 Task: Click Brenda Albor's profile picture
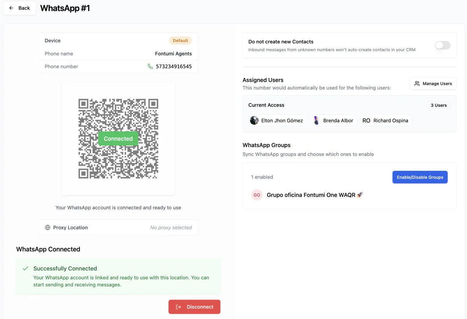coord(316,121)
